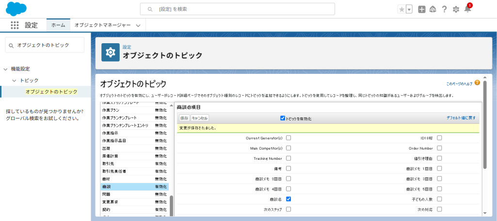Check the 子どもの人数 checkbox
Screen dimensions: 497x221
pyautogui.click(x=439, y=199)
